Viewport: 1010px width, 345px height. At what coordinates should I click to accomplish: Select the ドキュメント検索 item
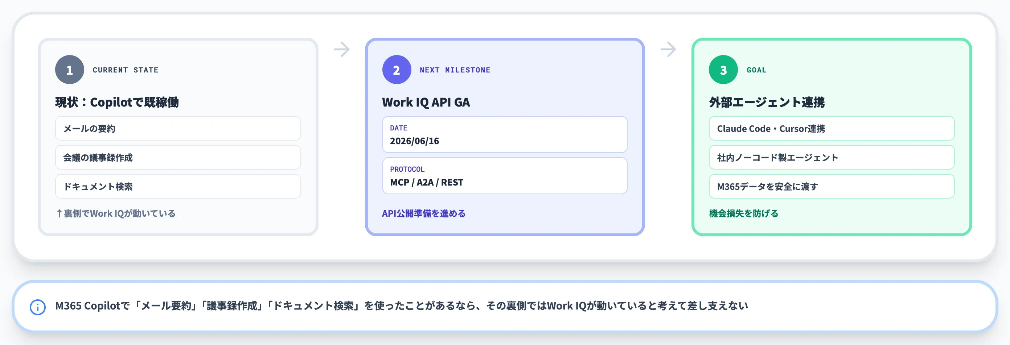178,186
